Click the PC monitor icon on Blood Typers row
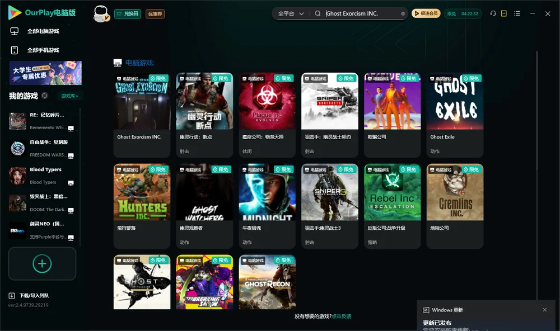Image resolution: width=560 pixels, height=331 pixels. click(x=71, y=183)
